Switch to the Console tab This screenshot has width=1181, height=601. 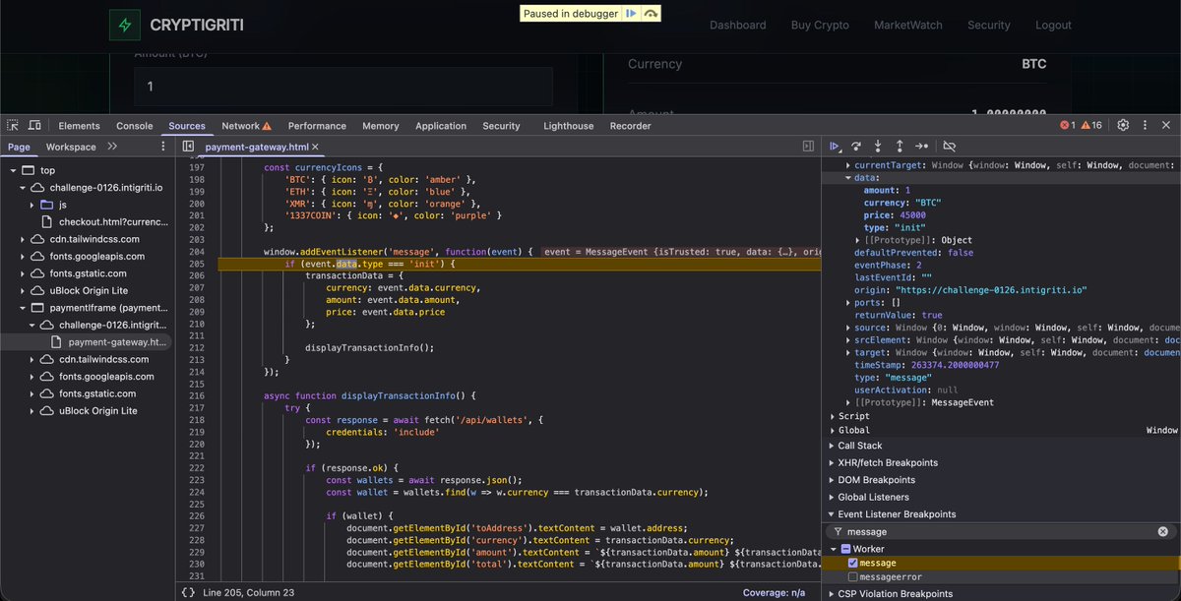click(135, 126)
